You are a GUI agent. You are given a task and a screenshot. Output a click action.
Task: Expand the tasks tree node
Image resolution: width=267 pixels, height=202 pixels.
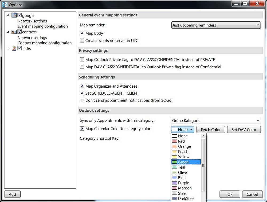pos(8,48)
